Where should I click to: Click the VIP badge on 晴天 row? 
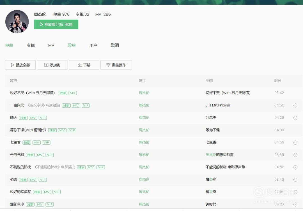point(43,118)
